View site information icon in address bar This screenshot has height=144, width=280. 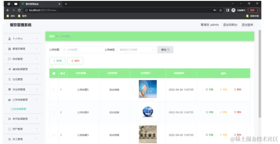click(26, 10)
